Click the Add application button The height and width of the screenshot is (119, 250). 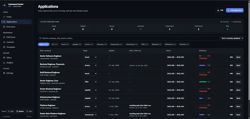pyautogui.click(x=235, y=10)
